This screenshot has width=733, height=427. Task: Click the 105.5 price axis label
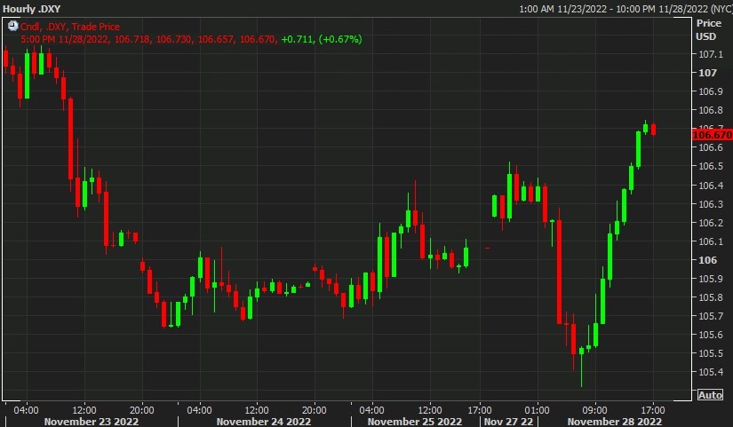pyautogui.click(x=710, y=353)
